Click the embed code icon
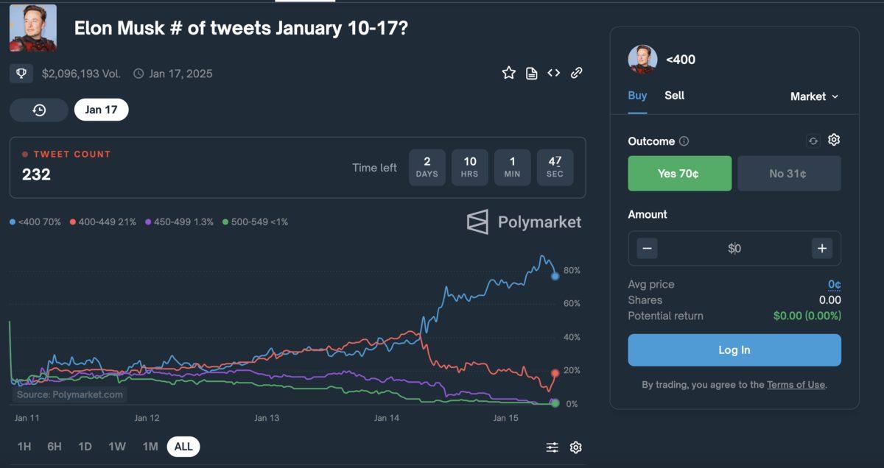Screen dimensions: 884x468 [x=554, y=73]
